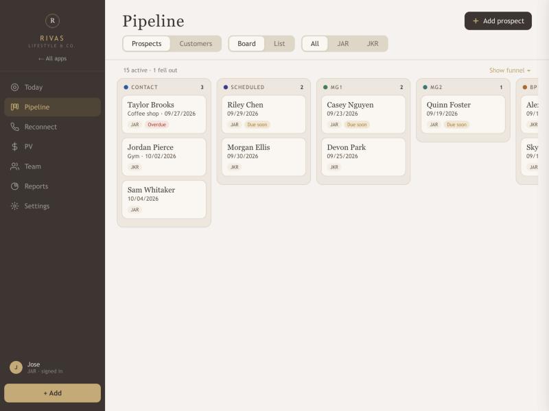Image resolution: width=549 pixels, height=411 pixels.
Task: Click the Pipeline board icon in sidebar
Action: coord(14,107)
